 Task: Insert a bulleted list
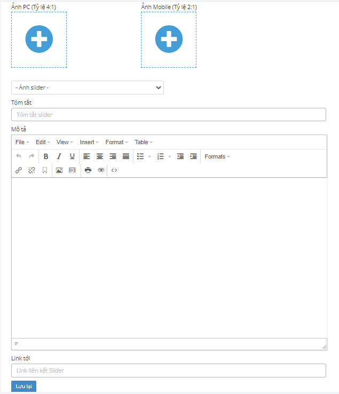tap(140, 156)
